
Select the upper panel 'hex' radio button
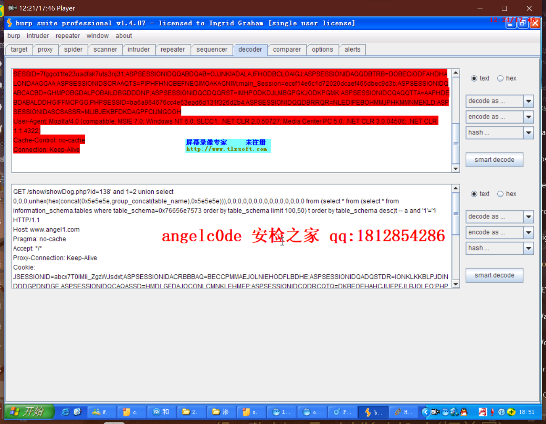pyautogui.click(x=500, y=78)
